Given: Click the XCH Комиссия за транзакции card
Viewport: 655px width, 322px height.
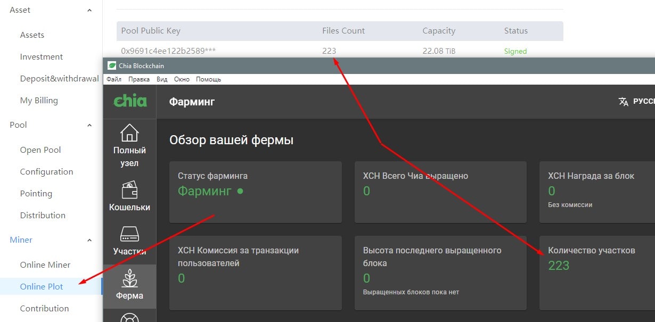Looking at the screenshot, I should (255, 273).
